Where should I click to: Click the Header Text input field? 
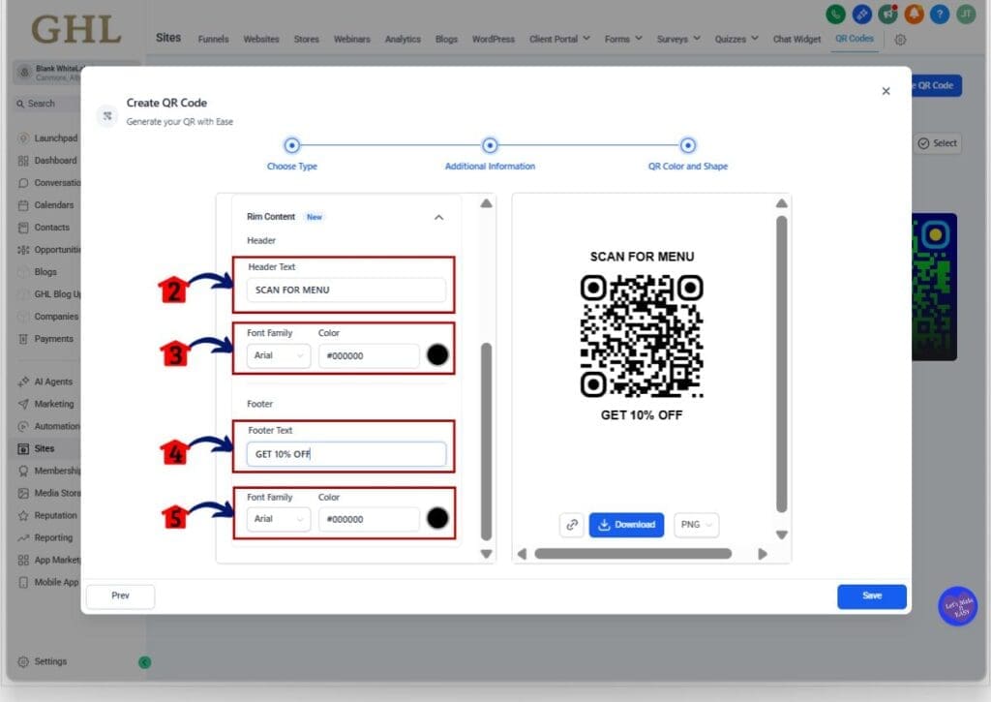point(345,290)
